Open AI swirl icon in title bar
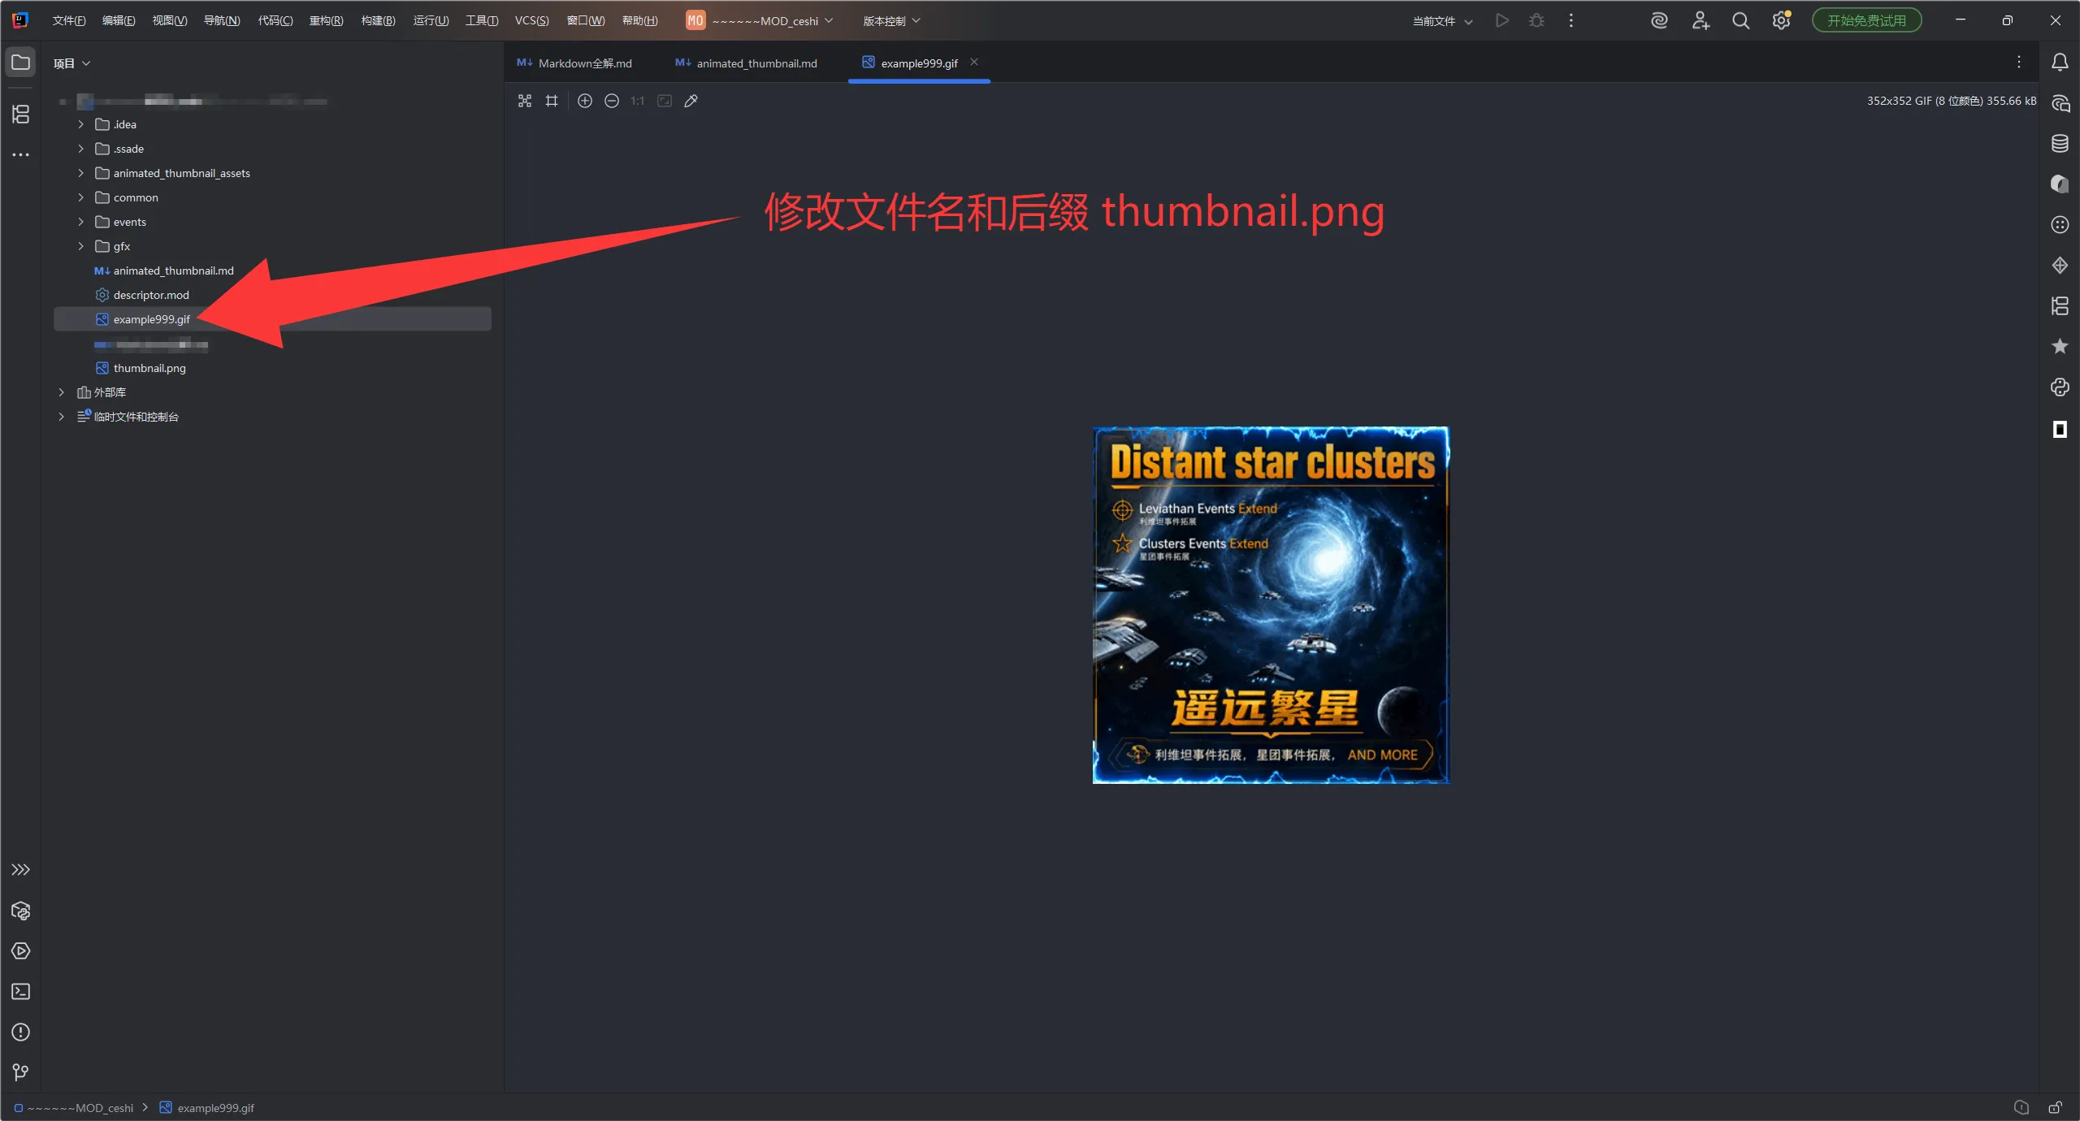Image resolution: width=2080 pixels, height=1121 pixels. (x=1659, y=21)
